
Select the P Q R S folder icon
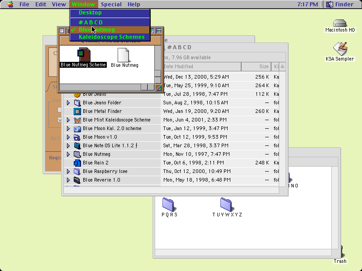click(168, 205)
